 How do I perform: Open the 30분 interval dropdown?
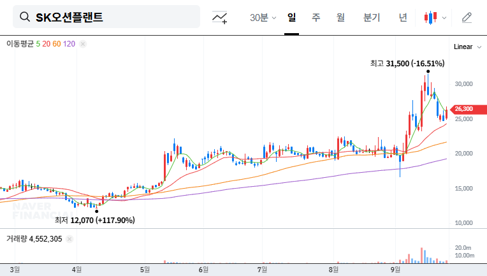click(x=263, y=17)
